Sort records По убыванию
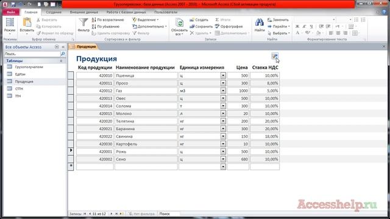This screenshot has width=390, height=219. [x=105, y=26]
